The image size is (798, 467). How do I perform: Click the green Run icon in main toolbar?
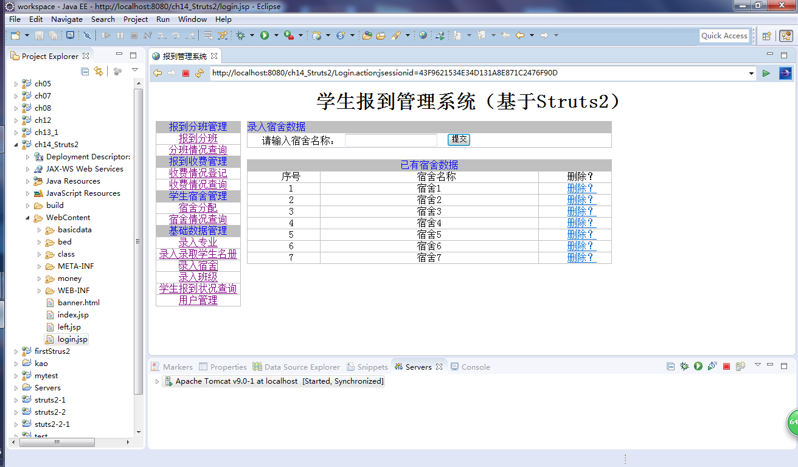pos(265,35)
